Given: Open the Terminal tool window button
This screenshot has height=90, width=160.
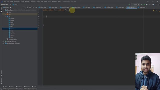Looking at the screenshot, I should tap(27, 87).
